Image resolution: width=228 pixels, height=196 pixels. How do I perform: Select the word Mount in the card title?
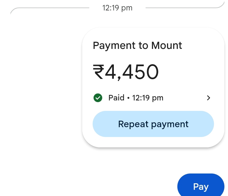click(167, 46)
